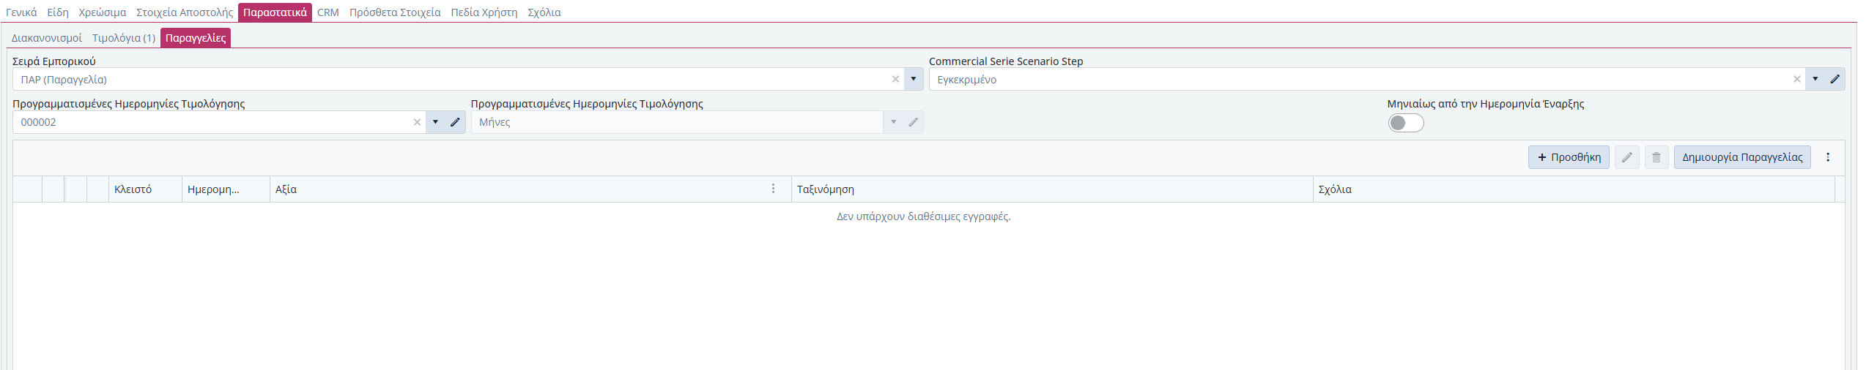Click the Δημιουργία Παραγγελίας button
Screen dimensions: 1866x370
coord(1742,157)
